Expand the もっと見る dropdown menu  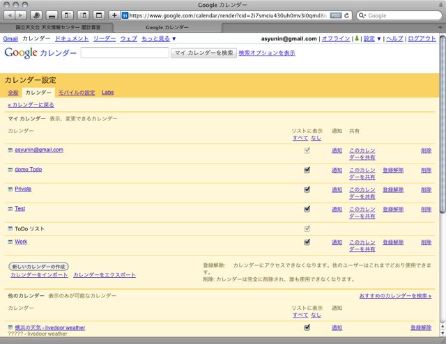tap(159, 39)
